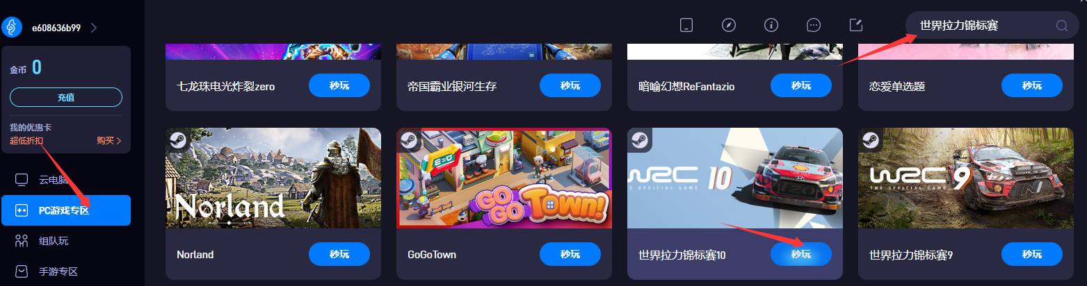Viewport: 1087px width, 286px height.
Task: Expand account arrow beside e608636b99
Action: 94,28
